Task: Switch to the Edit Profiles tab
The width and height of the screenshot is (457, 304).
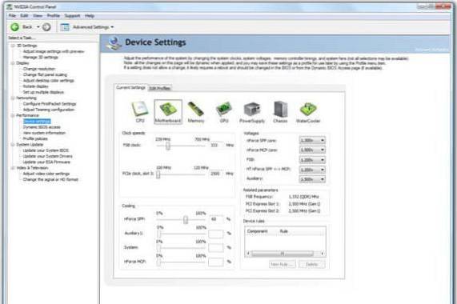Action: coord(160,88)
